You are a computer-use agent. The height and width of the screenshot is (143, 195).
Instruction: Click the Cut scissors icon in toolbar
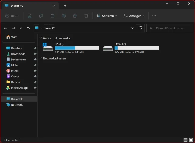click(30, 16)
